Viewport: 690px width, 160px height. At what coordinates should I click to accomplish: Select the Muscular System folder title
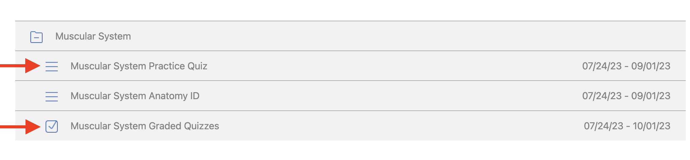(93, 36)
